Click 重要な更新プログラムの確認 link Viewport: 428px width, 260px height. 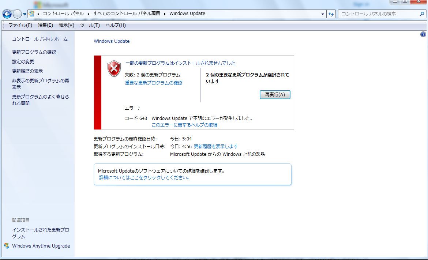[153, 83]
